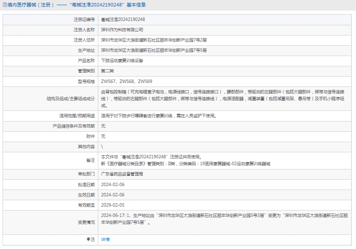This screenshot has height=249, width=356.
Task: Click the document icon before the page title
Action: point(4,5)
